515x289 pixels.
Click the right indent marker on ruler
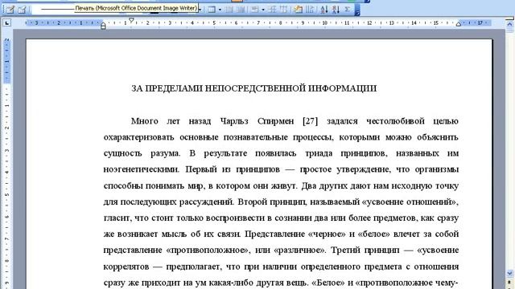tap(459, 23)
